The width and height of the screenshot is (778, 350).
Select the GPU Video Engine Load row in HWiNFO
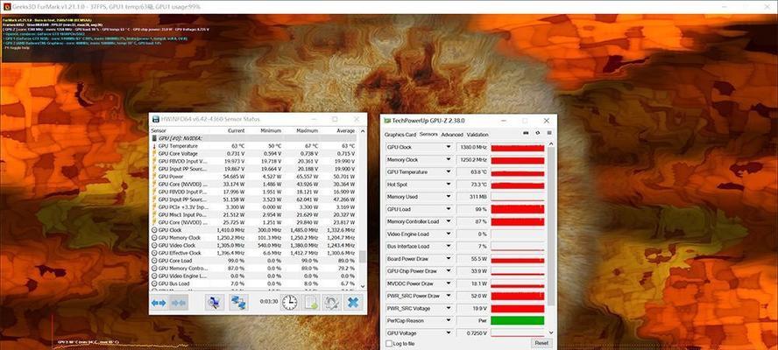pos(253,276)
